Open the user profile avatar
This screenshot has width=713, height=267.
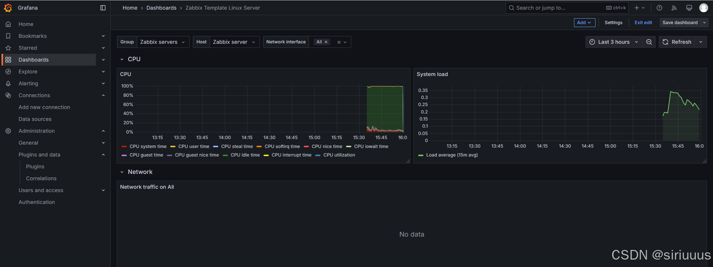704,8
